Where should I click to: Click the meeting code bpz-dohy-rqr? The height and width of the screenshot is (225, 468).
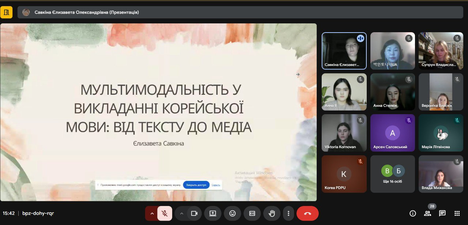tap(38, 213)
